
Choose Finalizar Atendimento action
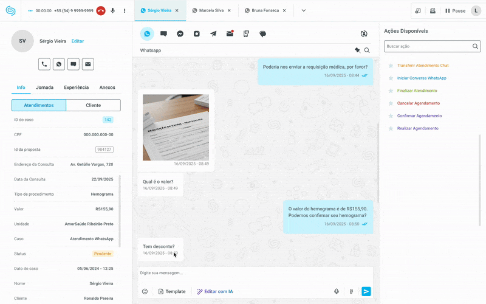[417, 91]
